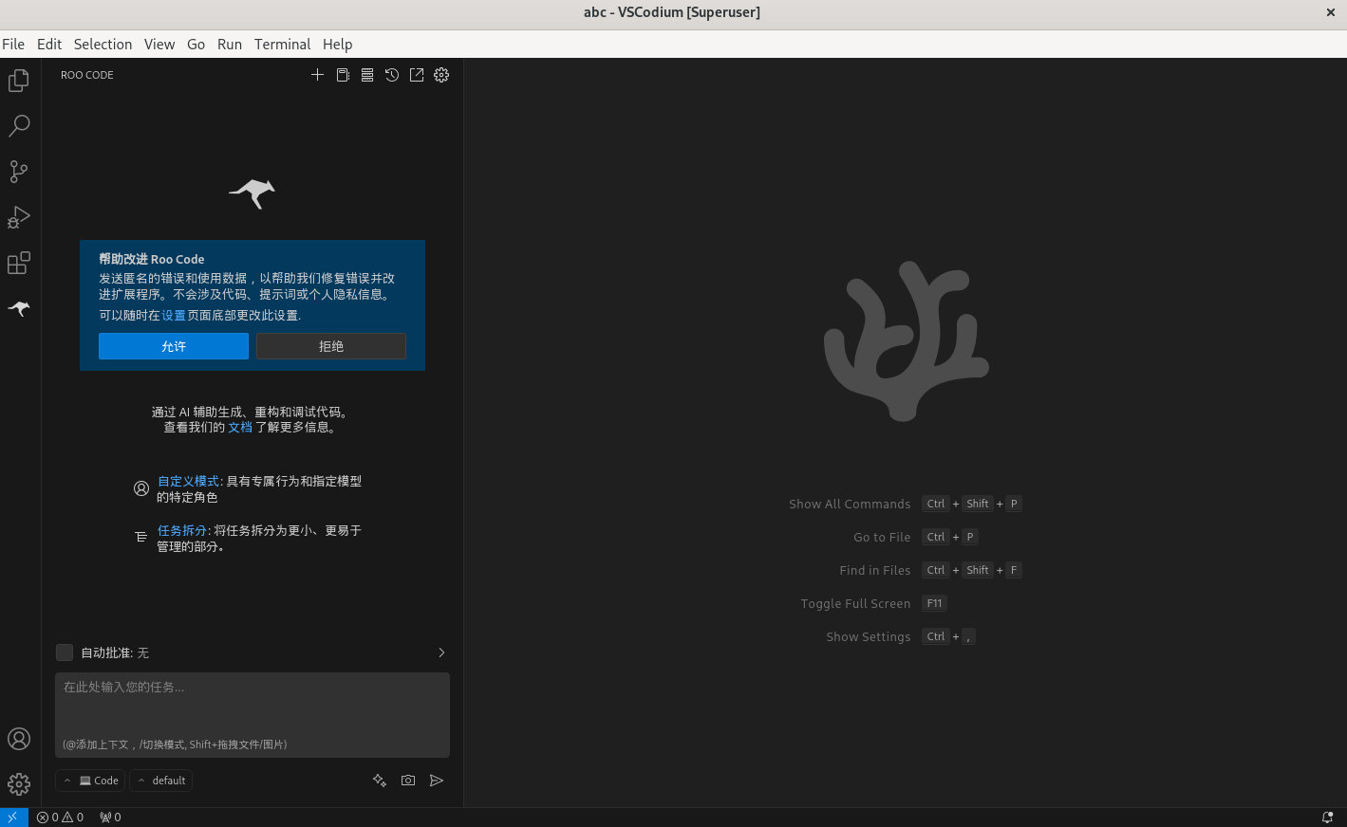Open the Go menu
The image size is (1347, 827).
click(x=196, y=45)
